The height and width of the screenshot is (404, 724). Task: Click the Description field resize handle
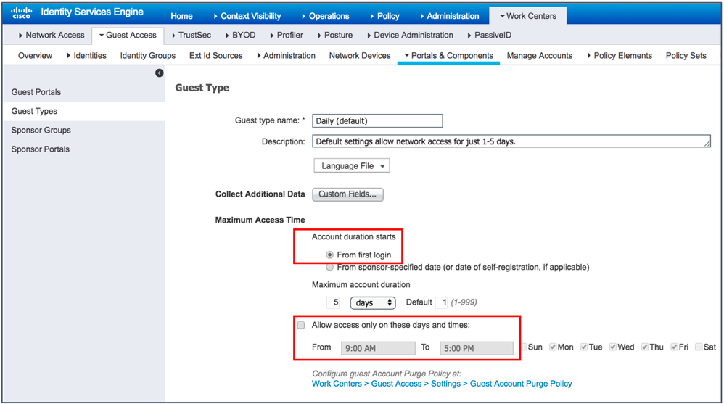(707, 144)
